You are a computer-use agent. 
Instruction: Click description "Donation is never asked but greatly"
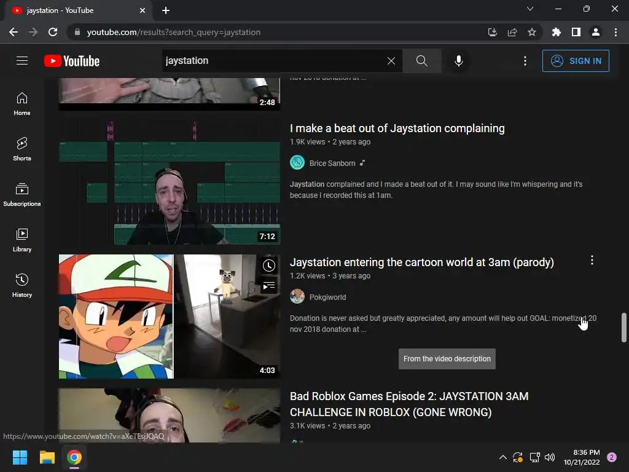(x=443, y=323)
